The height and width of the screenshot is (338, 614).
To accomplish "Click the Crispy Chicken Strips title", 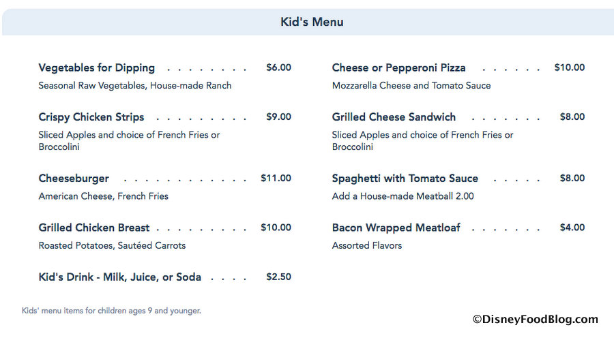I will click(x=91, y=117).
